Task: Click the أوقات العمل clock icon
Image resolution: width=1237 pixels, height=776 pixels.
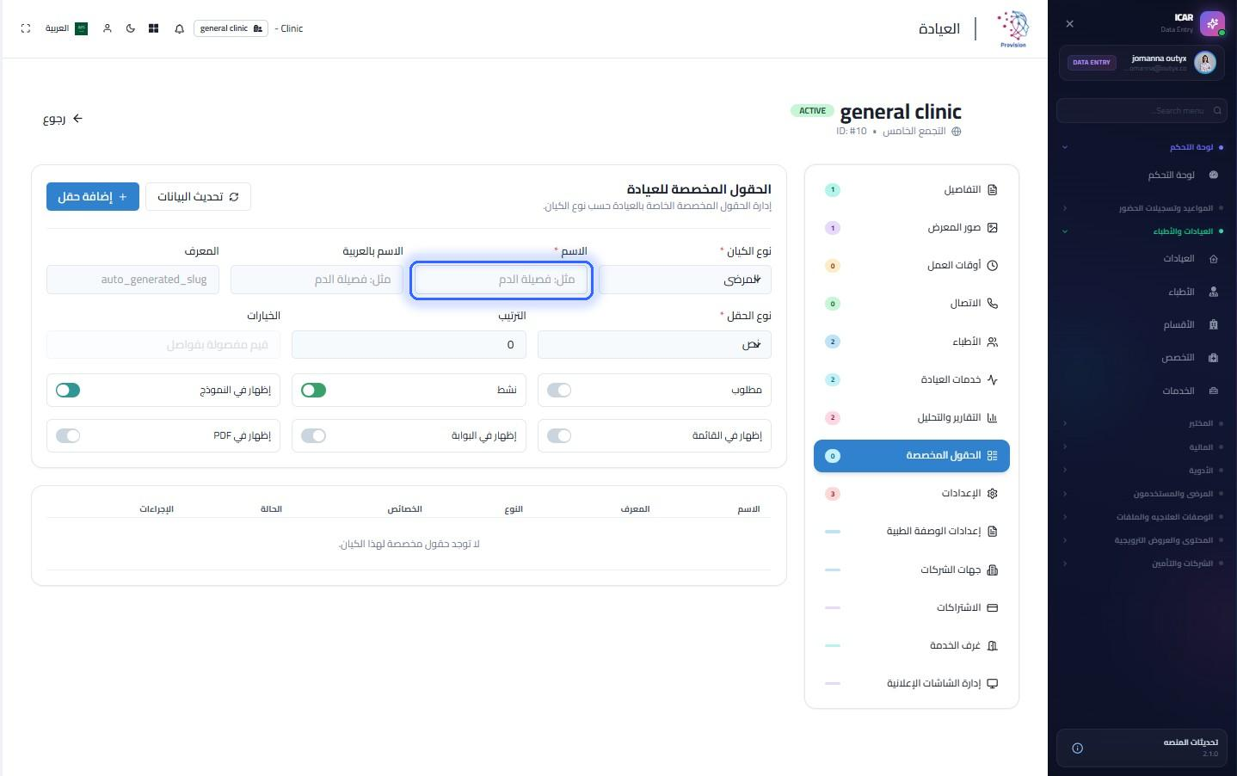Action: tap(993, 265)
